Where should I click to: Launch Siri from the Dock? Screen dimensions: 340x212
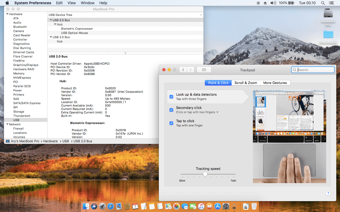[94, 206]
